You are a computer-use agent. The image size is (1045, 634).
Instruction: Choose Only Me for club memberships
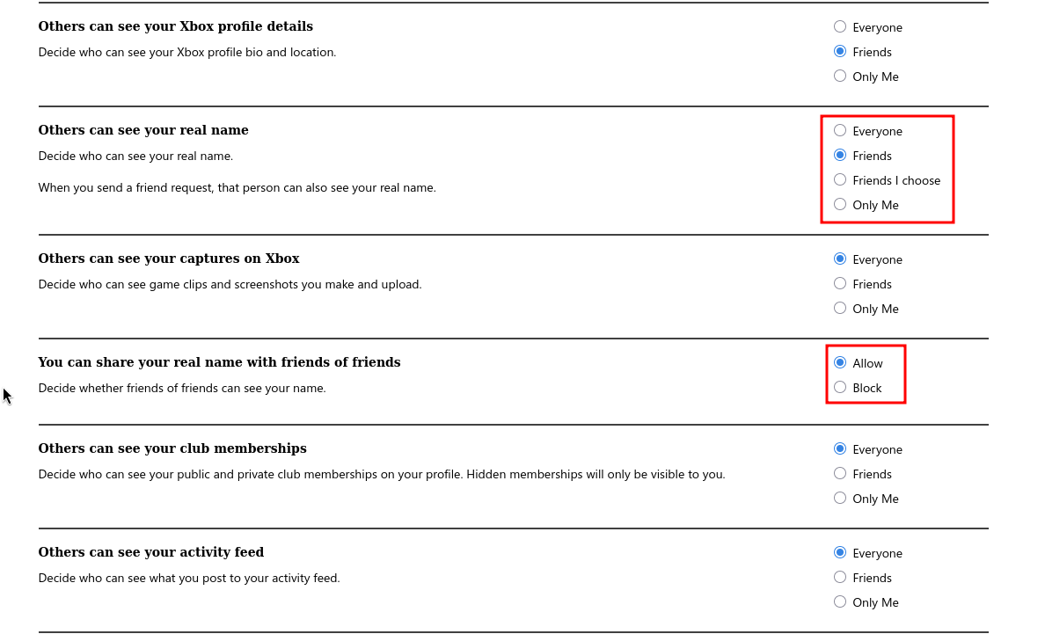[840, 498]
